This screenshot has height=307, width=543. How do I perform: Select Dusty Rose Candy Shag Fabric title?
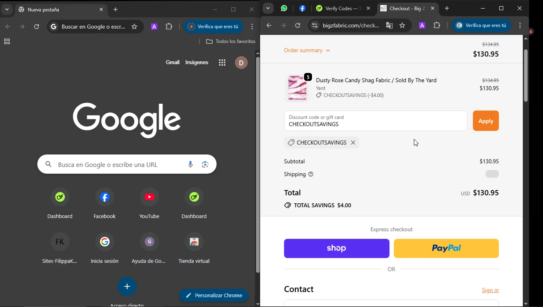coord(376,80)
